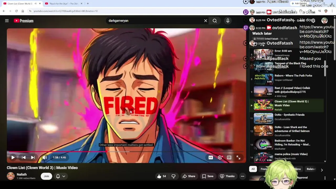Play OcNo - Synthetic Friends
This screenshot has height=189, width=336.
(x=290, y=115)
